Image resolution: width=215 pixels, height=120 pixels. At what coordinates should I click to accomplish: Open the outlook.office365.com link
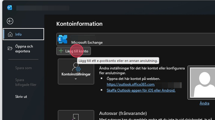[x=126, y=84]
